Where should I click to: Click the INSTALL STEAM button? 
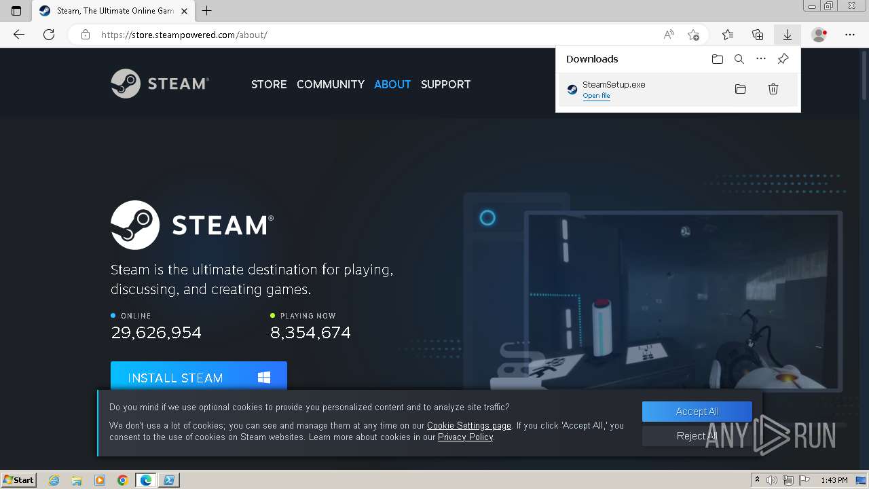tap(199, 376)
